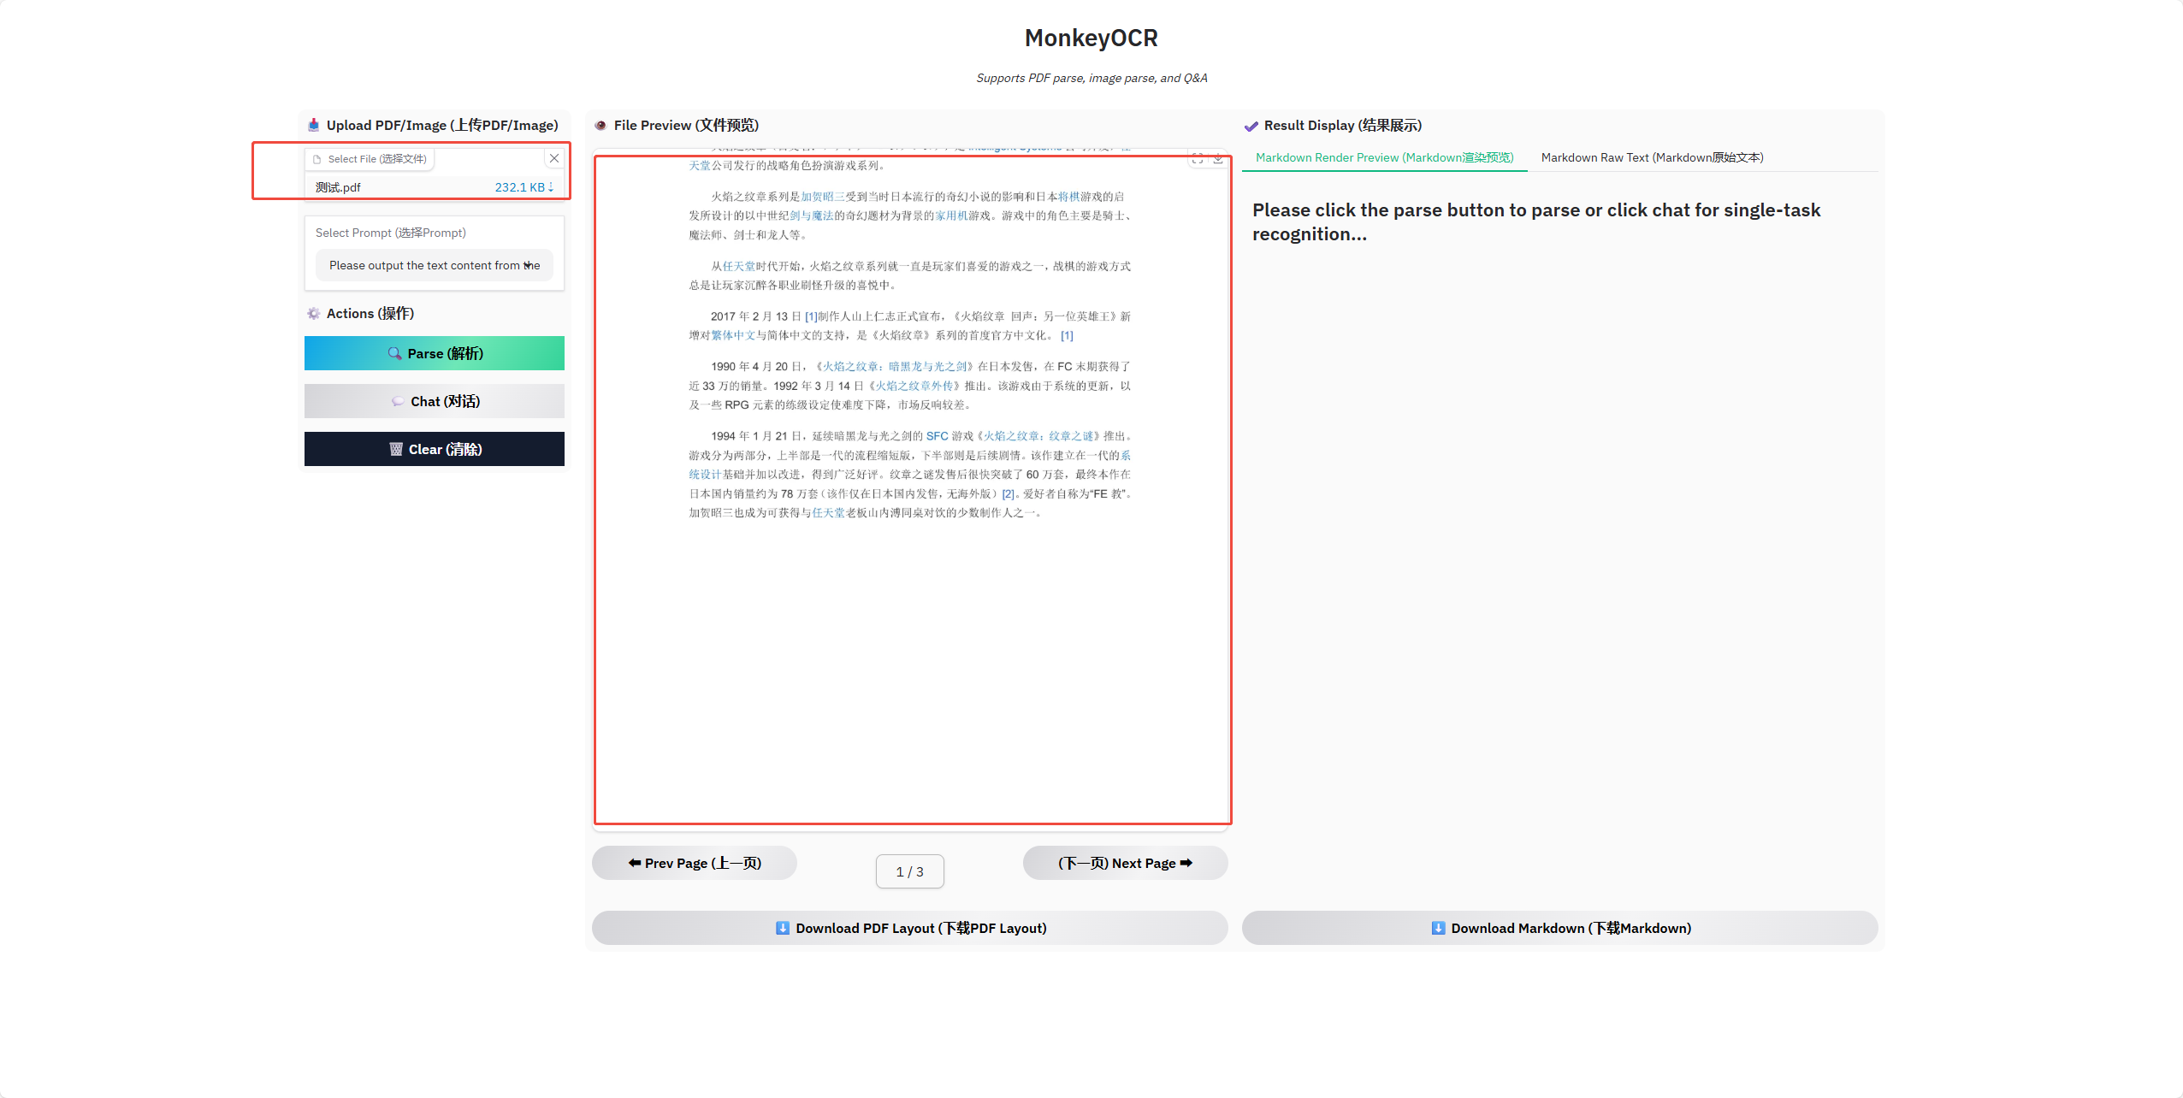Click Download Markdown button

(1560, 928)
